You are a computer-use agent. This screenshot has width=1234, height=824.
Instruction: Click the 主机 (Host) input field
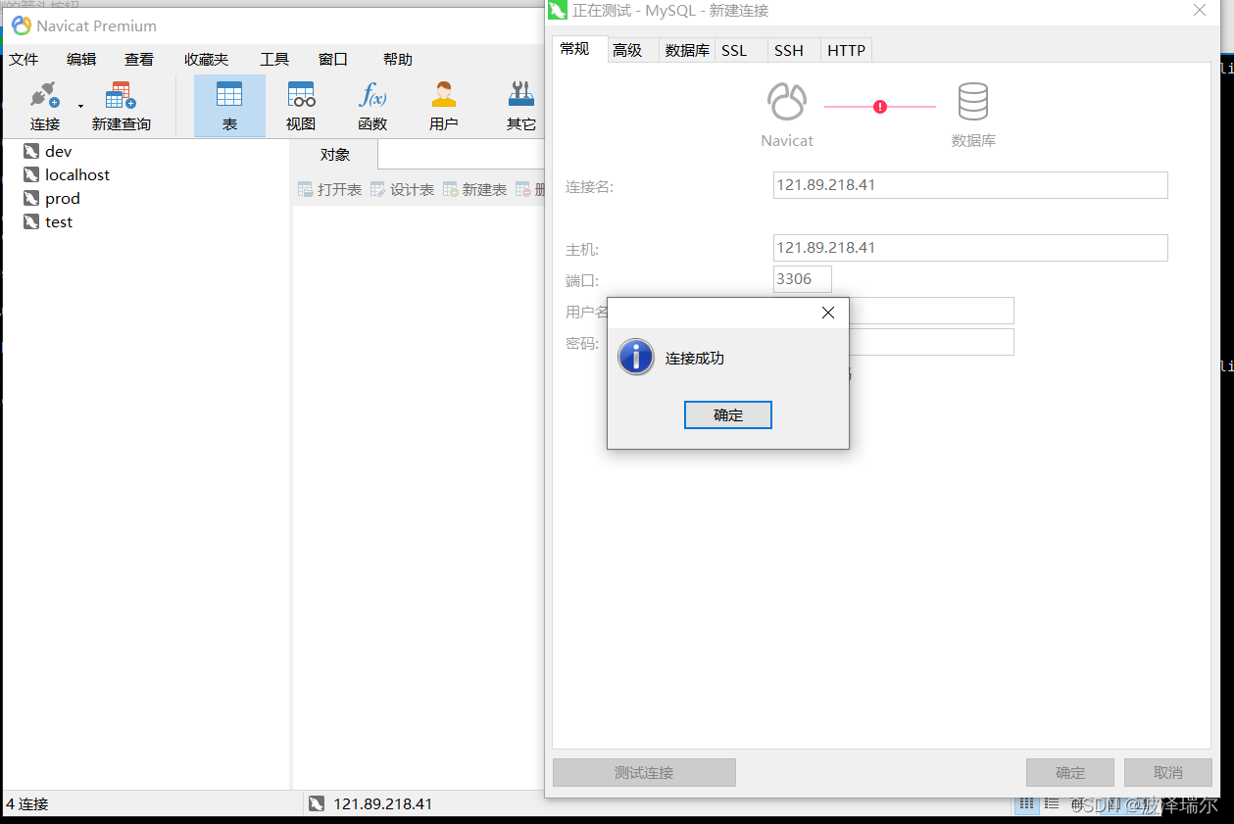click(970, 248)
